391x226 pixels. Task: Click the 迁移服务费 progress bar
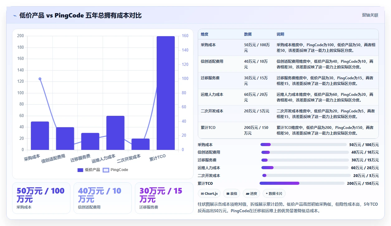click(305, 160)
